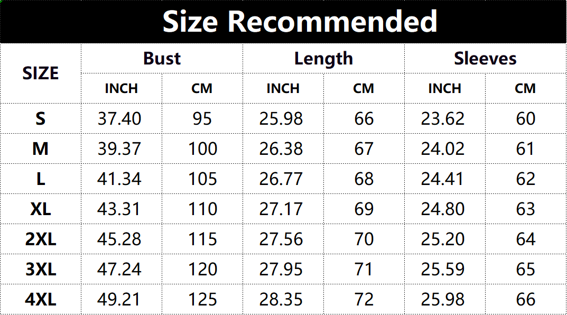
Task: Click the sleeves value 25.20 cell
Action: coord(445,239)
